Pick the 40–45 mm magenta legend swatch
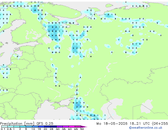The height and width of the screenshot is (130, 168). pos(72,127)
